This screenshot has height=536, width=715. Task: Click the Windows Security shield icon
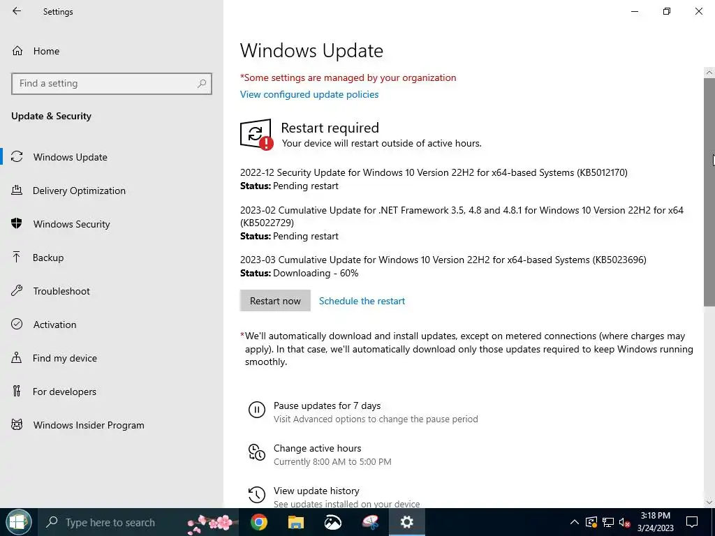coord(17,223)
